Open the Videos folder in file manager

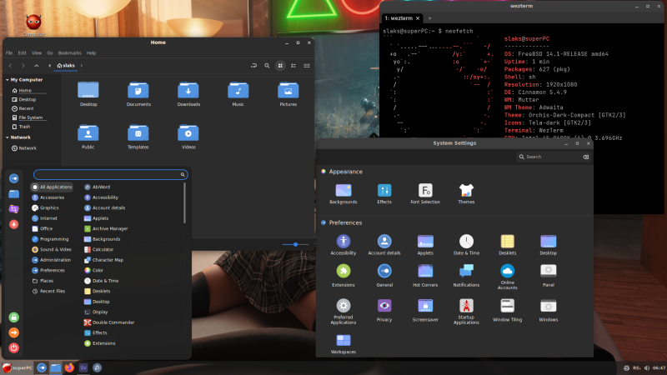[x=188, y=137]
